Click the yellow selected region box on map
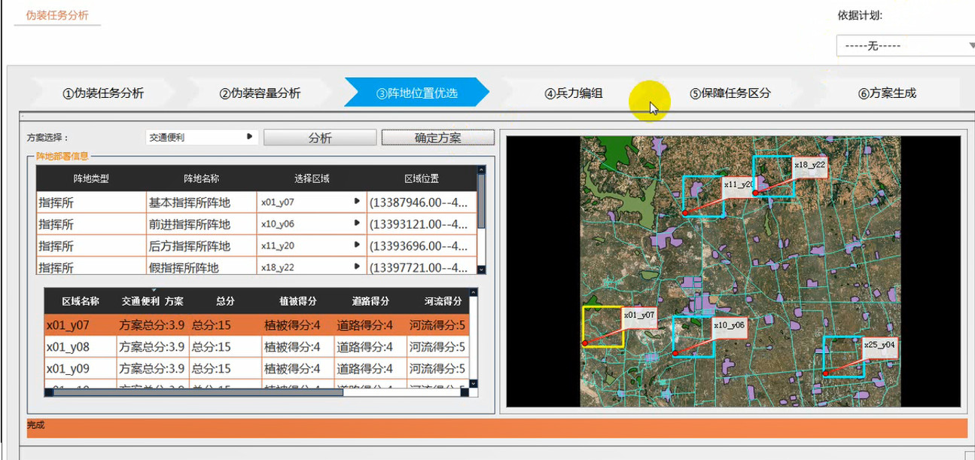Viewport: 975px width, 460px height. pyautogui.click(x=602, y=327)
